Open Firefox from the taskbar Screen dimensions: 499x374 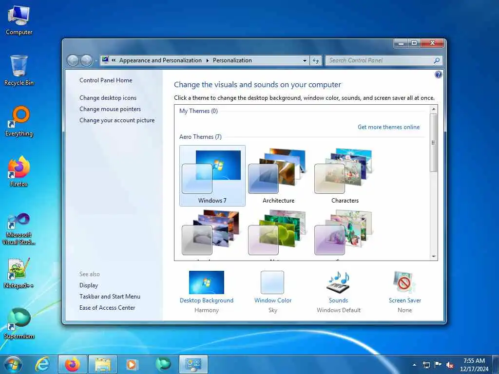click(73, 364)
